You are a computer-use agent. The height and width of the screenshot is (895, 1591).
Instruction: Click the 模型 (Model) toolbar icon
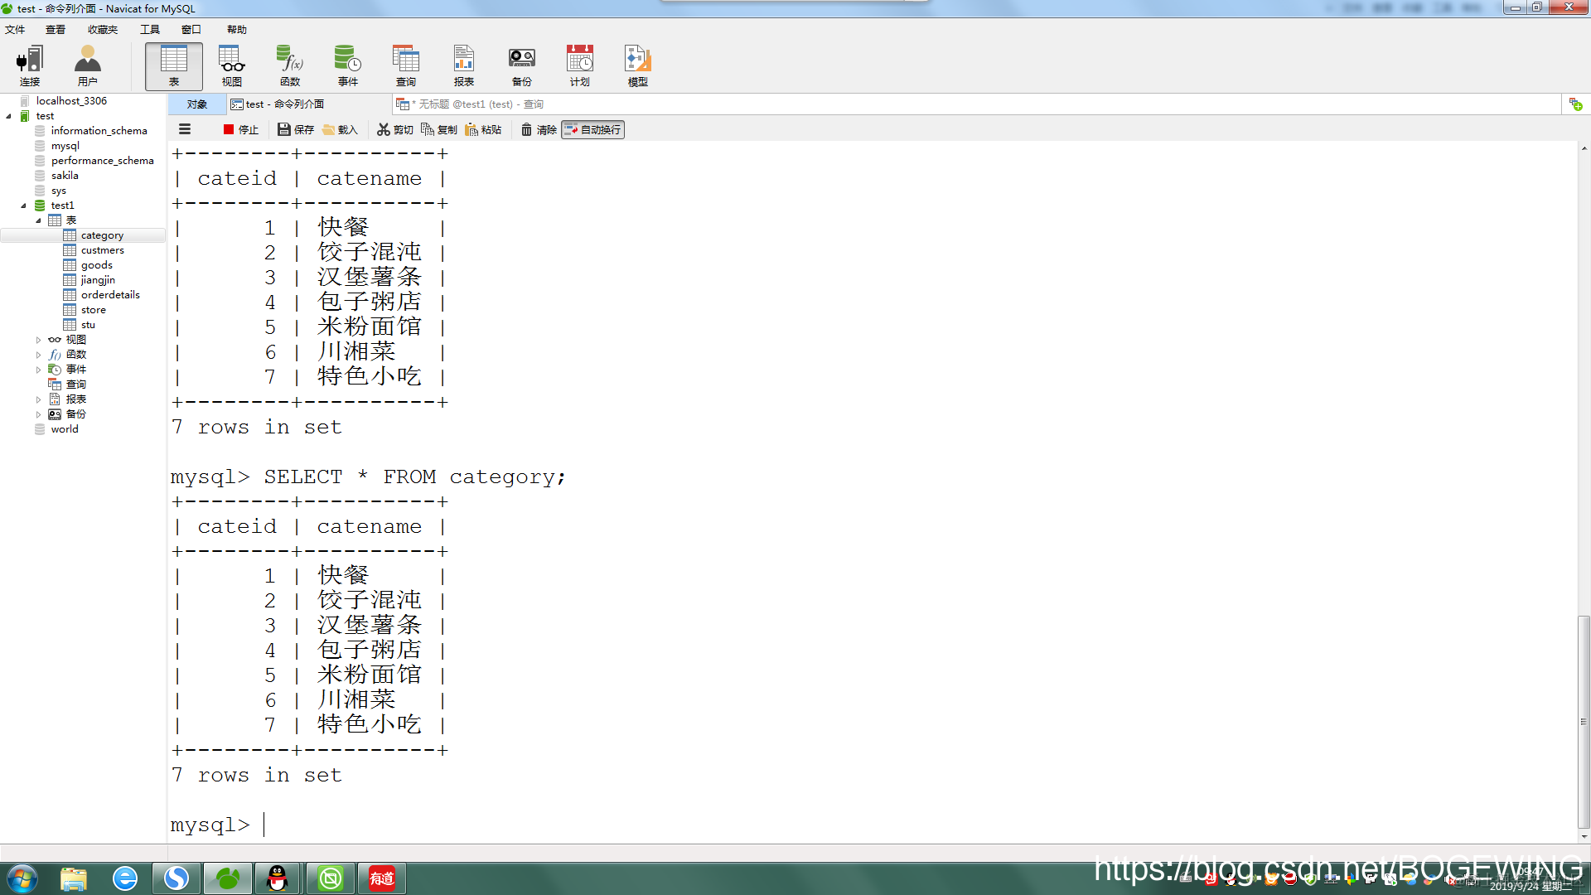(x=637, y=65)
